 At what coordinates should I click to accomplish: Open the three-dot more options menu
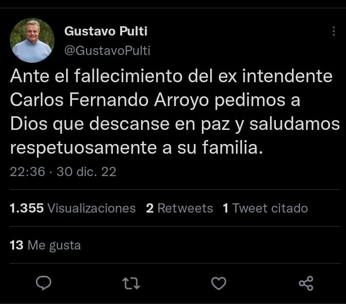[333, 32]
